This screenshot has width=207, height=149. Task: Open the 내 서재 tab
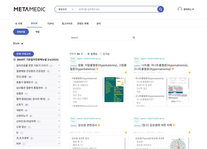[x=19, y=23]
